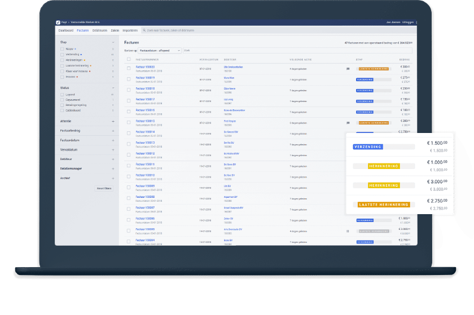Click the Vervaldatum column header

coord(209,60)
